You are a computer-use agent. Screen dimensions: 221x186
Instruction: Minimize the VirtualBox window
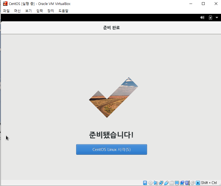[191, 4]
